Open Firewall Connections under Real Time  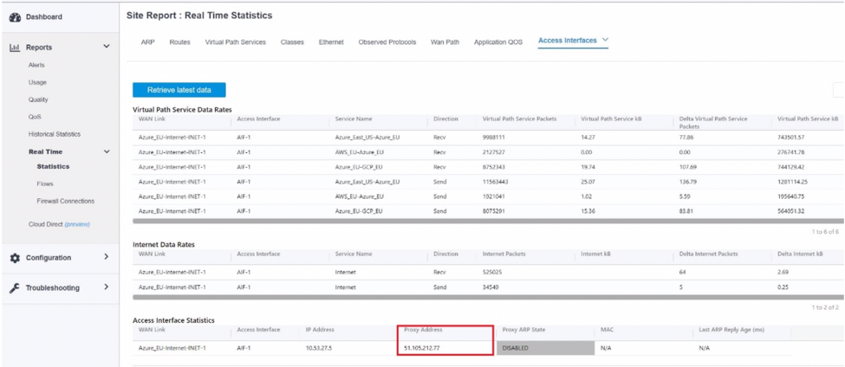(x=65, y=202)
